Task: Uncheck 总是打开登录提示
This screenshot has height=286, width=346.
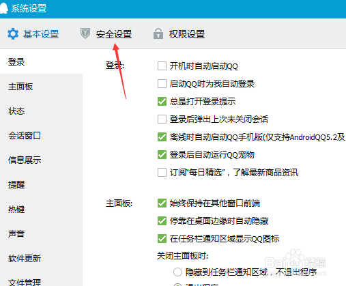Action: (162, 102)
